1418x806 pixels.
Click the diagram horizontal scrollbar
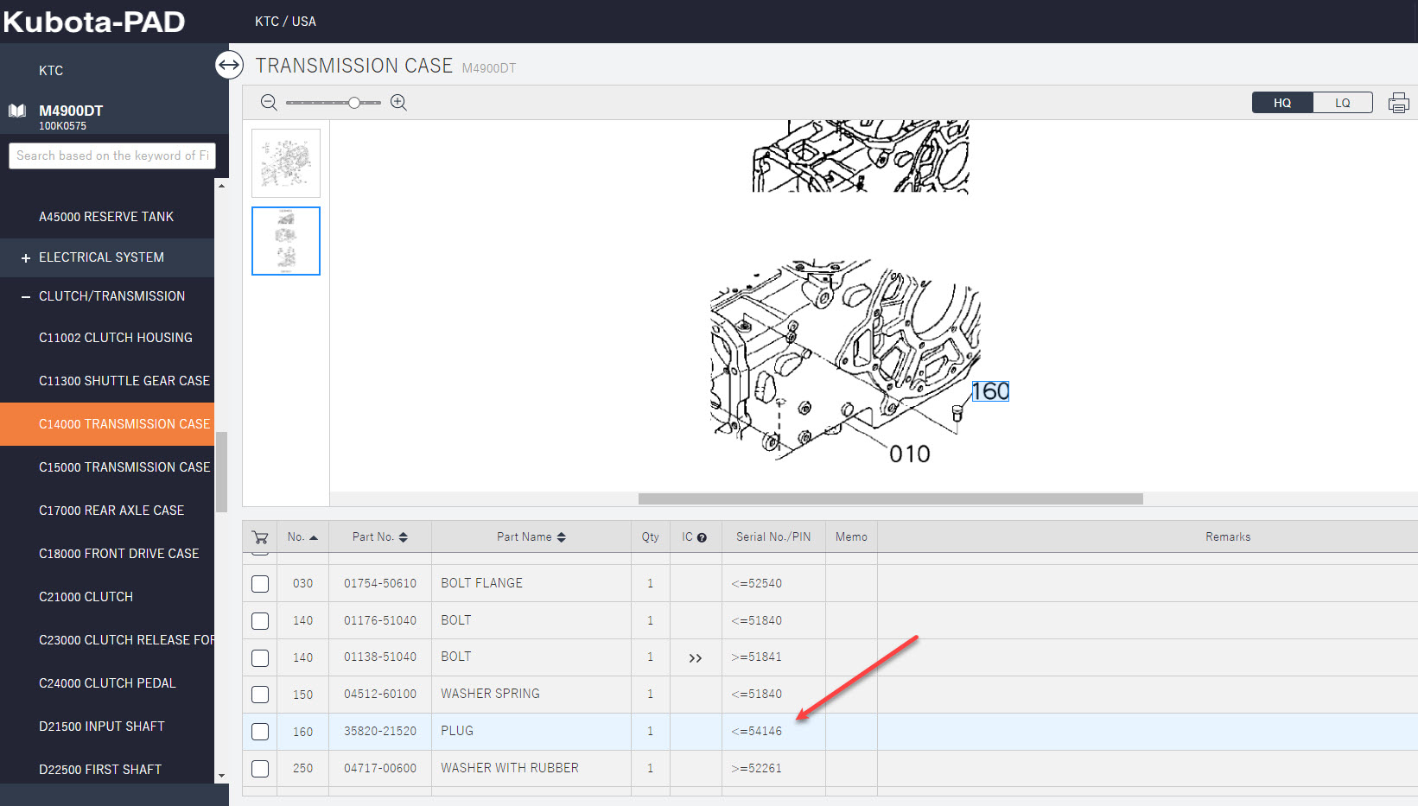(890, 498)
